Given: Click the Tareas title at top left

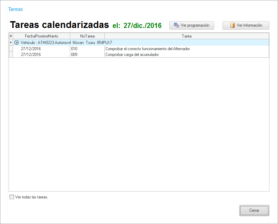Looking at the screenshot, I should [x=15, y=9].
